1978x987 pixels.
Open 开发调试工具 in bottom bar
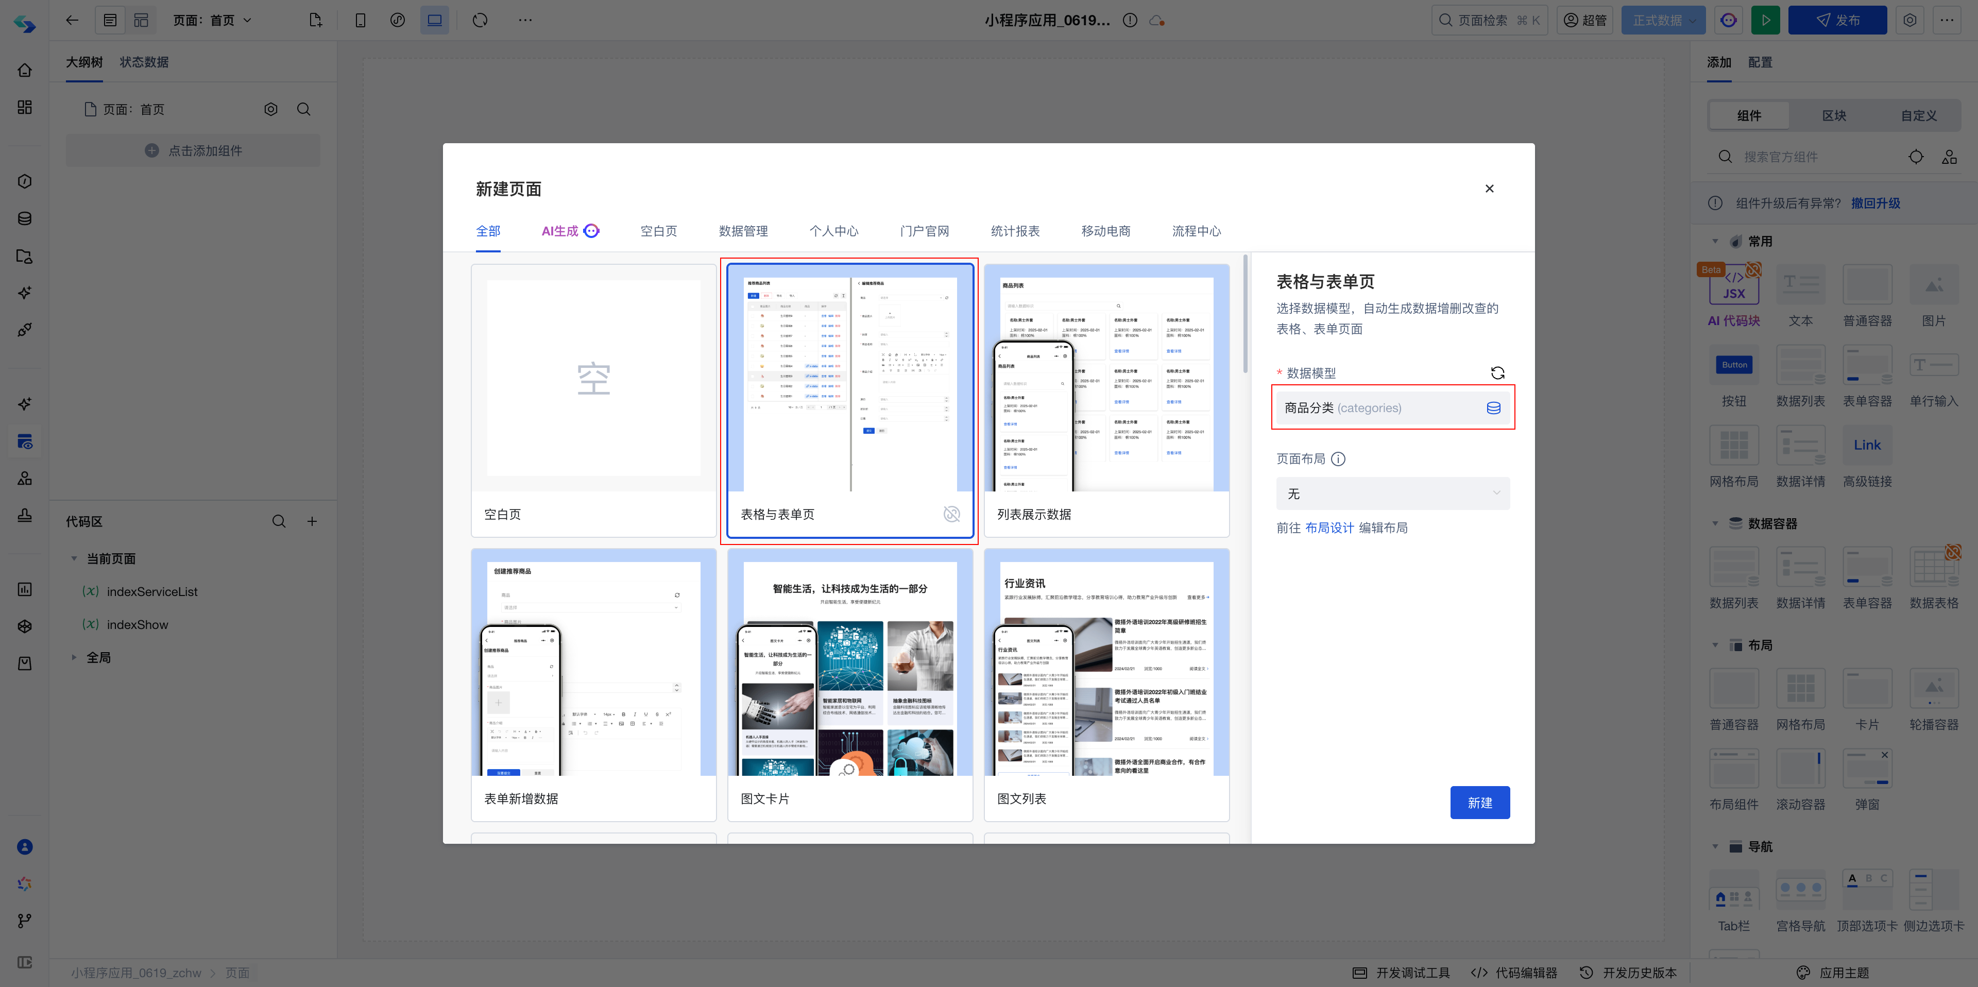[x=1401, y=973]
